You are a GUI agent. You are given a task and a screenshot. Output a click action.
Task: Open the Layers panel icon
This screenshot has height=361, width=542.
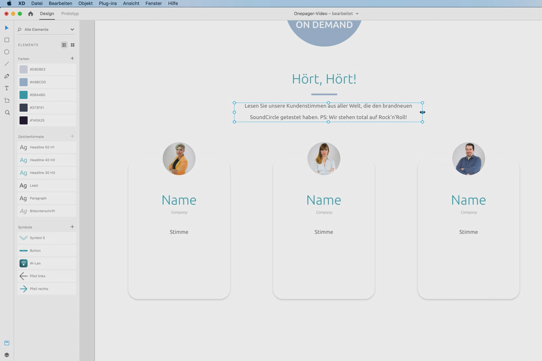[x=7, y=355]
